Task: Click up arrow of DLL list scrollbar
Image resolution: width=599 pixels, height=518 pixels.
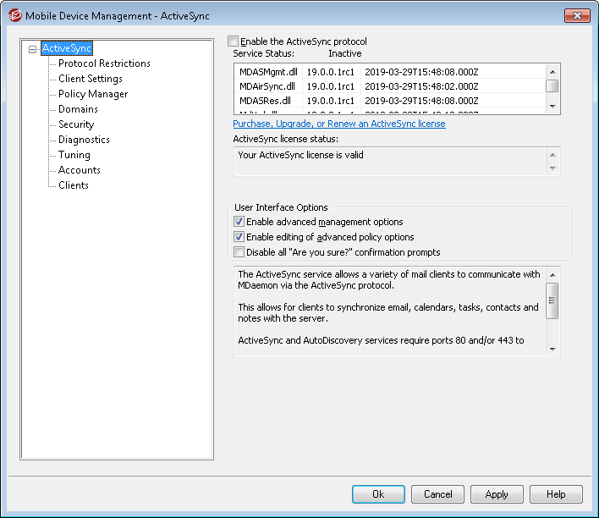Action: [552, 72]
